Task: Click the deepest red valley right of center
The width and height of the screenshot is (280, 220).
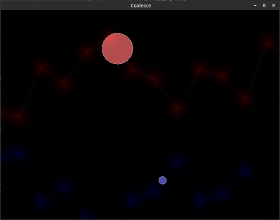Action: pyautogui.click(x=177, y=108)
